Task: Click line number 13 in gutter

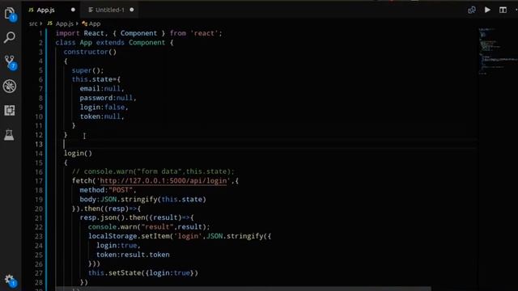Action: (39, 144)
